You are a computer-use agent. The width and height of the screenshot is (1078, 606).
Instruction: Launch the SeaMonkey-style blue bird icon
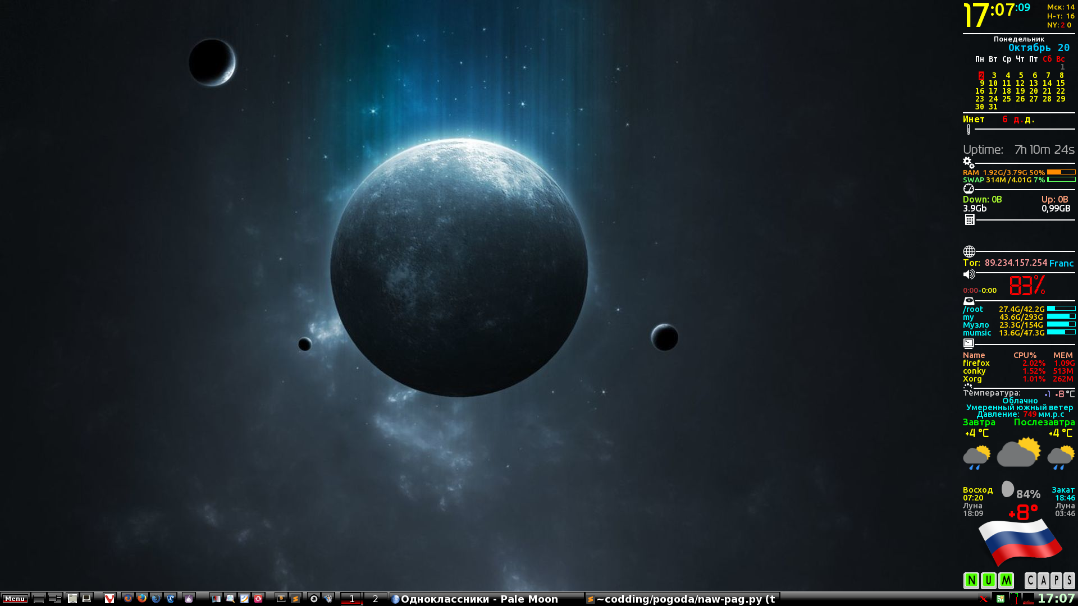(170, 599)
